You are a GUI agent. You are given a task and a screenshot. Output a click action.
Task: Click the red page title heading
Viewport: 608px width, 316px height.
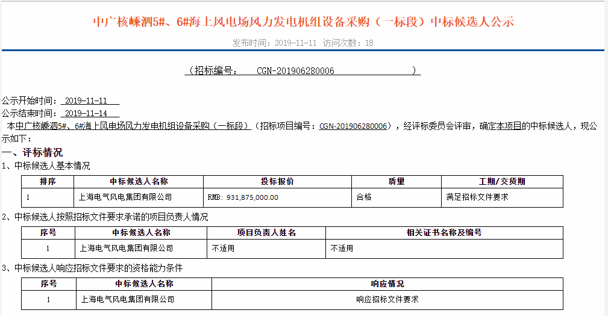(x=304, y=22)
